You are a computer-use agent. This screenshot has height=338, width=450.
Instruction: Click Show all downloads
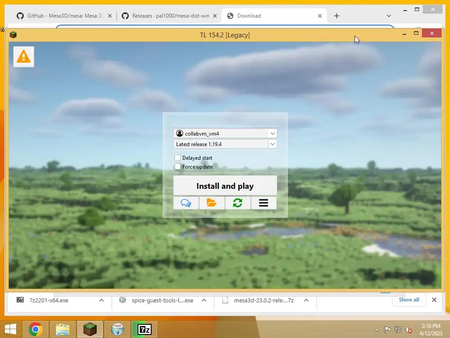coord(409,299)
